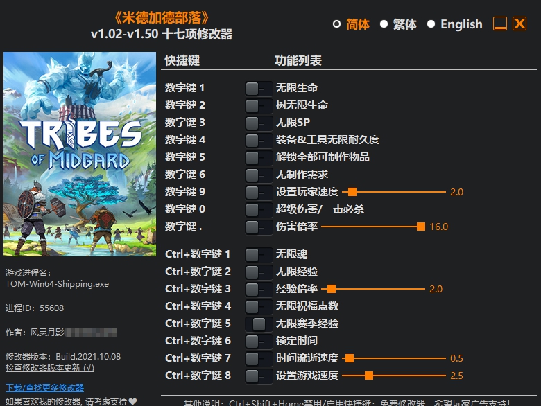Screen dimensions: 541x406
Task: Adjust the 设置玩家速度 slider handle
Action: (x=352, y=192)
